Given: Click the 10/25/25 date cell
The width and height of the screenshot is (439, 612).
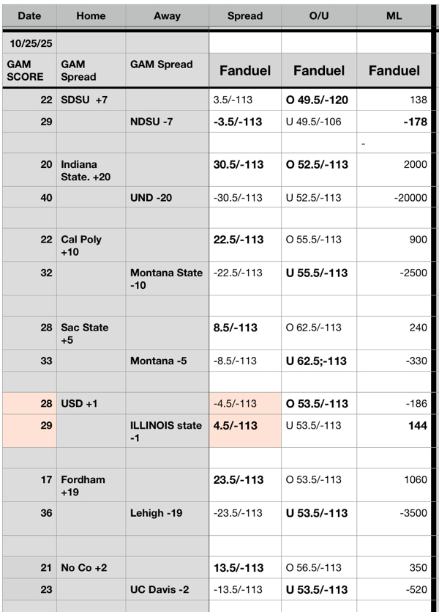Looking at the screenshot, I should coord(29,43).
